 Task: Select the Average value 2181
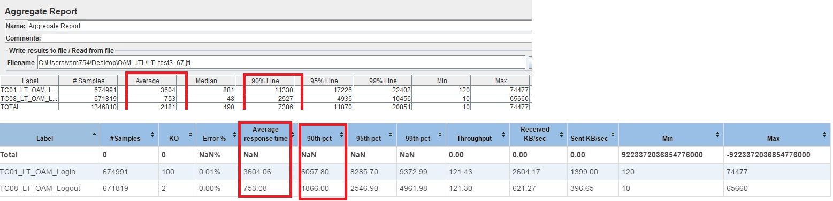click(167, 107)
